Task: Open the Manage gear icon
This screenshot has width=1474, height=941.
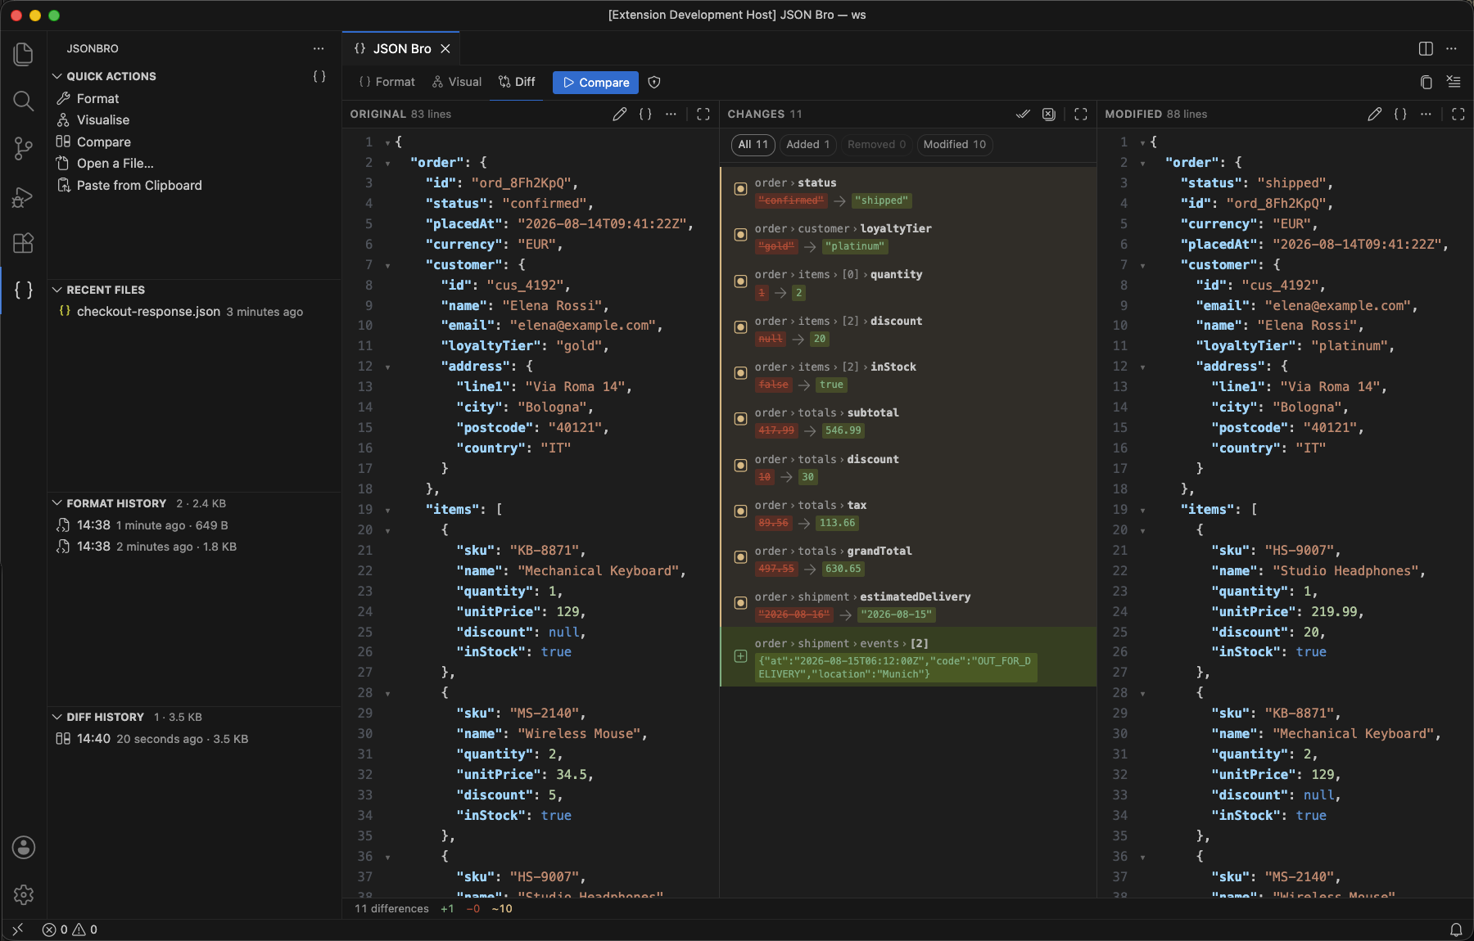Action: (24, 894)
